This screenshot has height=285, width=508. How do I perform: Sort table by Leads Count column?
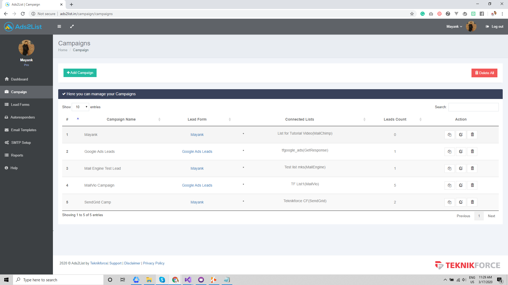(x=395, y=119)
